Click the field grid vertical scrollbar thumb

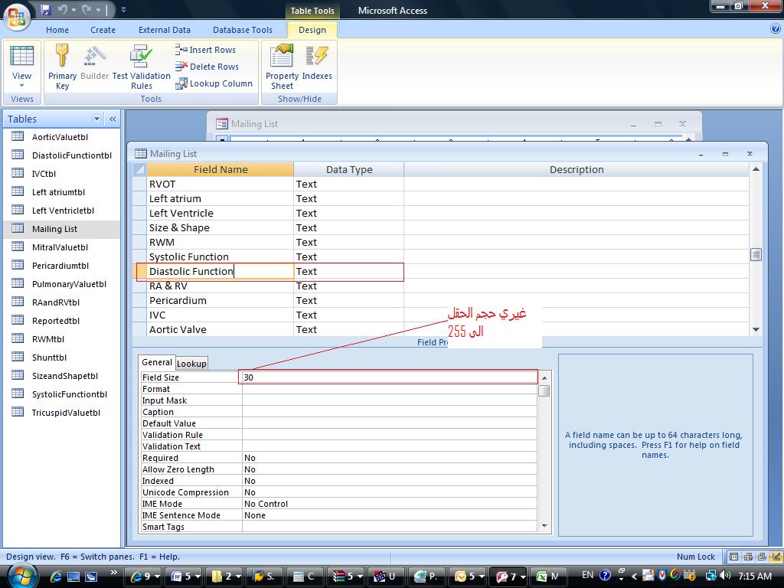[756, 254]
